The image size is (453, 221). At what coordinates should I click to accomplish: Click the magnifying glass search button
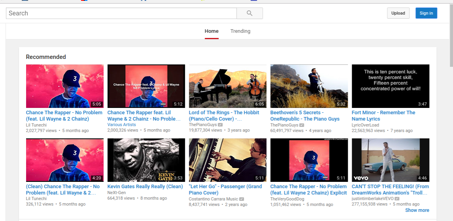pos(250,13)
